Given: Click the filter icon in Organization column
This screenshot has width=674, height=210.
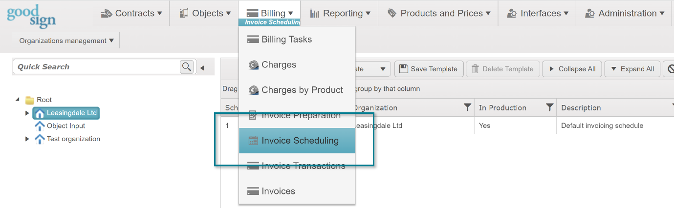Looking at the screenshot, I should click(467, 107).
